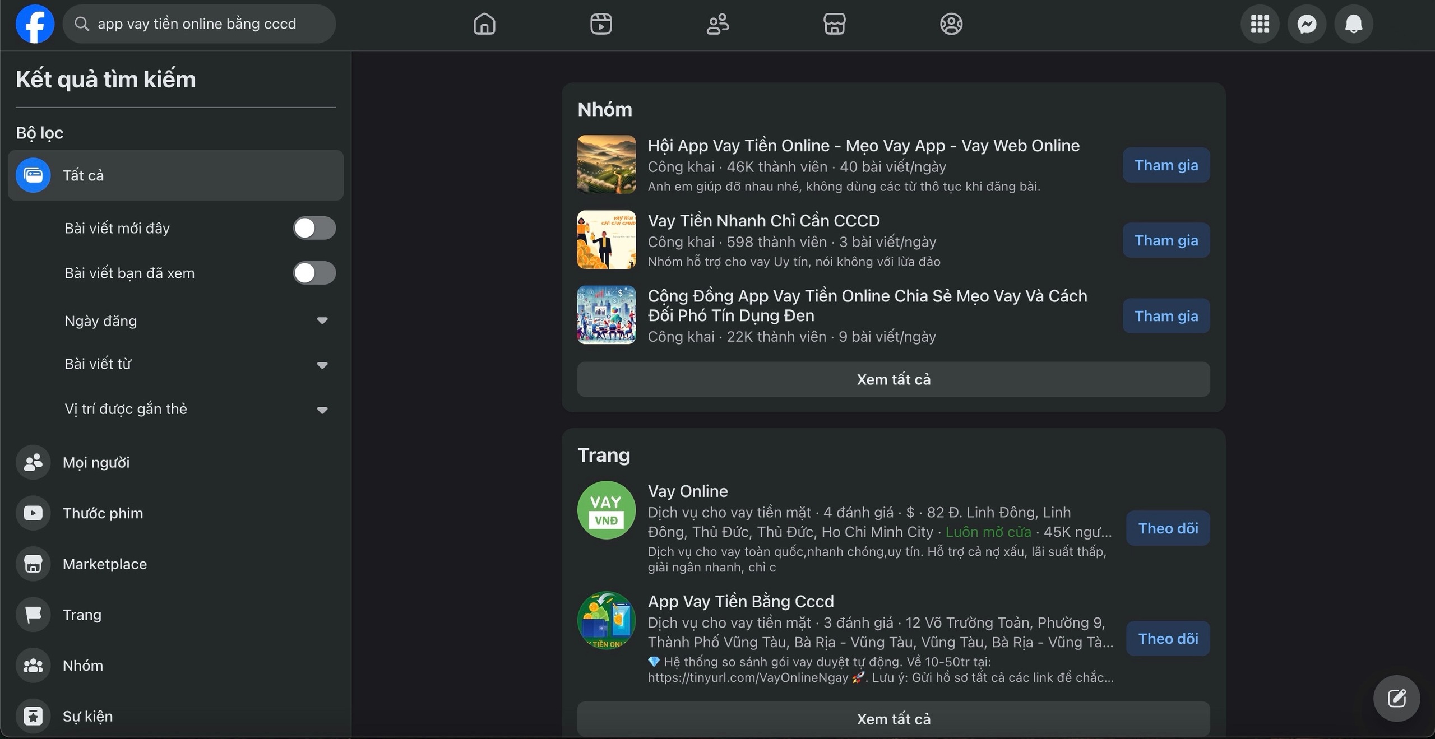Join Hội App Vay Tiền Online group

(1166, 165)
